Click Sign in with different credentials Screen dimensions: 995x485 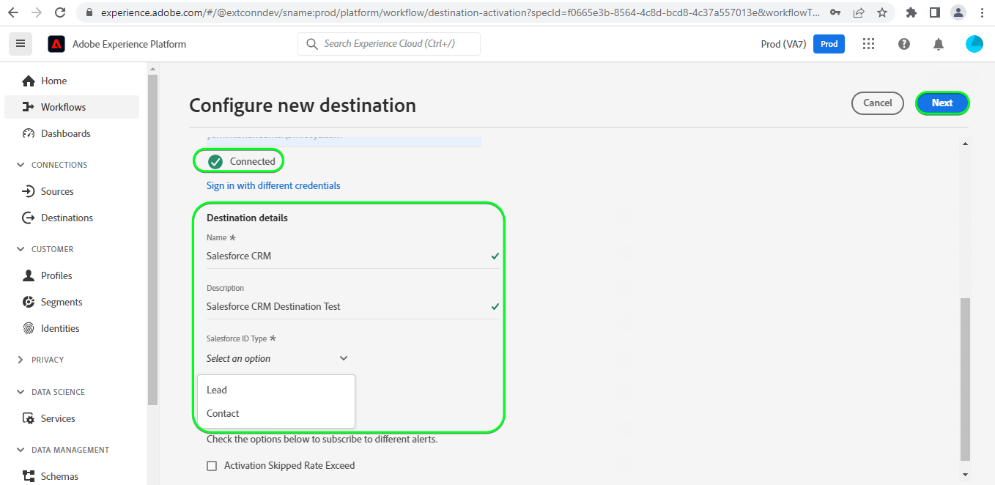[x=273, y=185]
